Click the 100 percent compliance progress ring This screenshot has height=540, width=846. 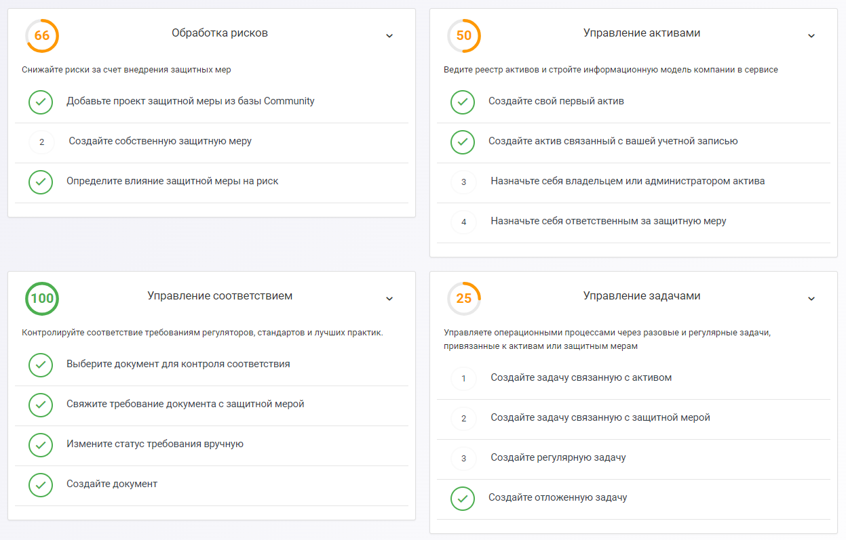click(42, 299)
